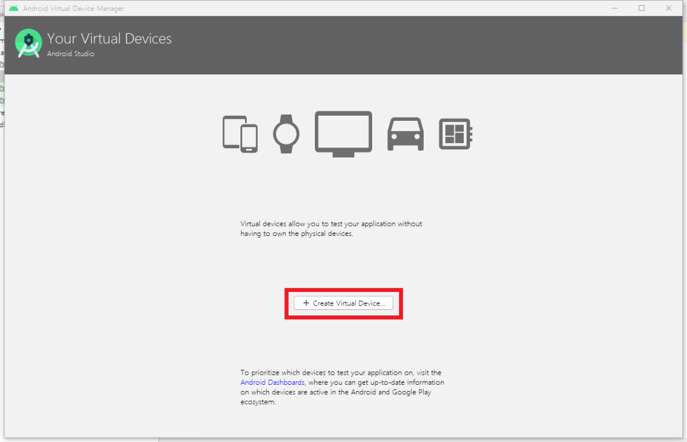The height and width of the screenshot is (442, 687).
Task: Click the Android Things board icon
Action: [455, 134]
